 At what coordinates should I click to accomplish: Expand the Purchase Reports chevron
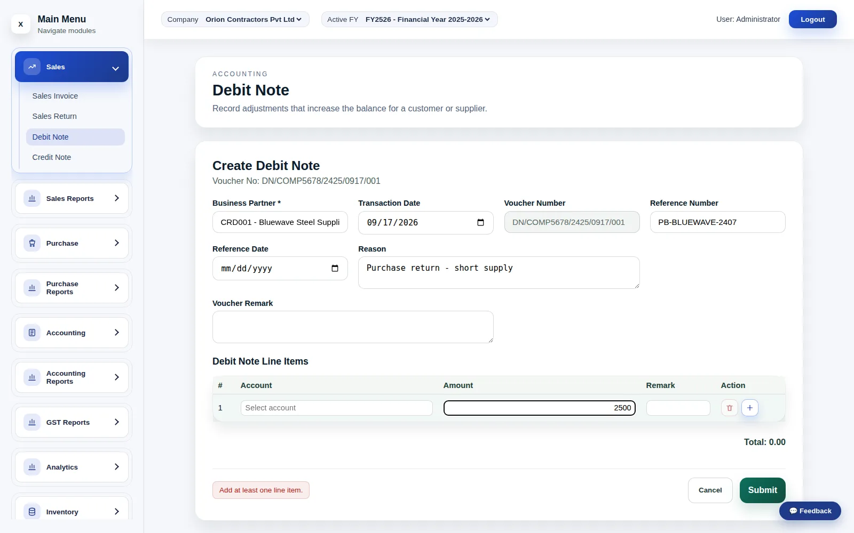coord(117,288)
